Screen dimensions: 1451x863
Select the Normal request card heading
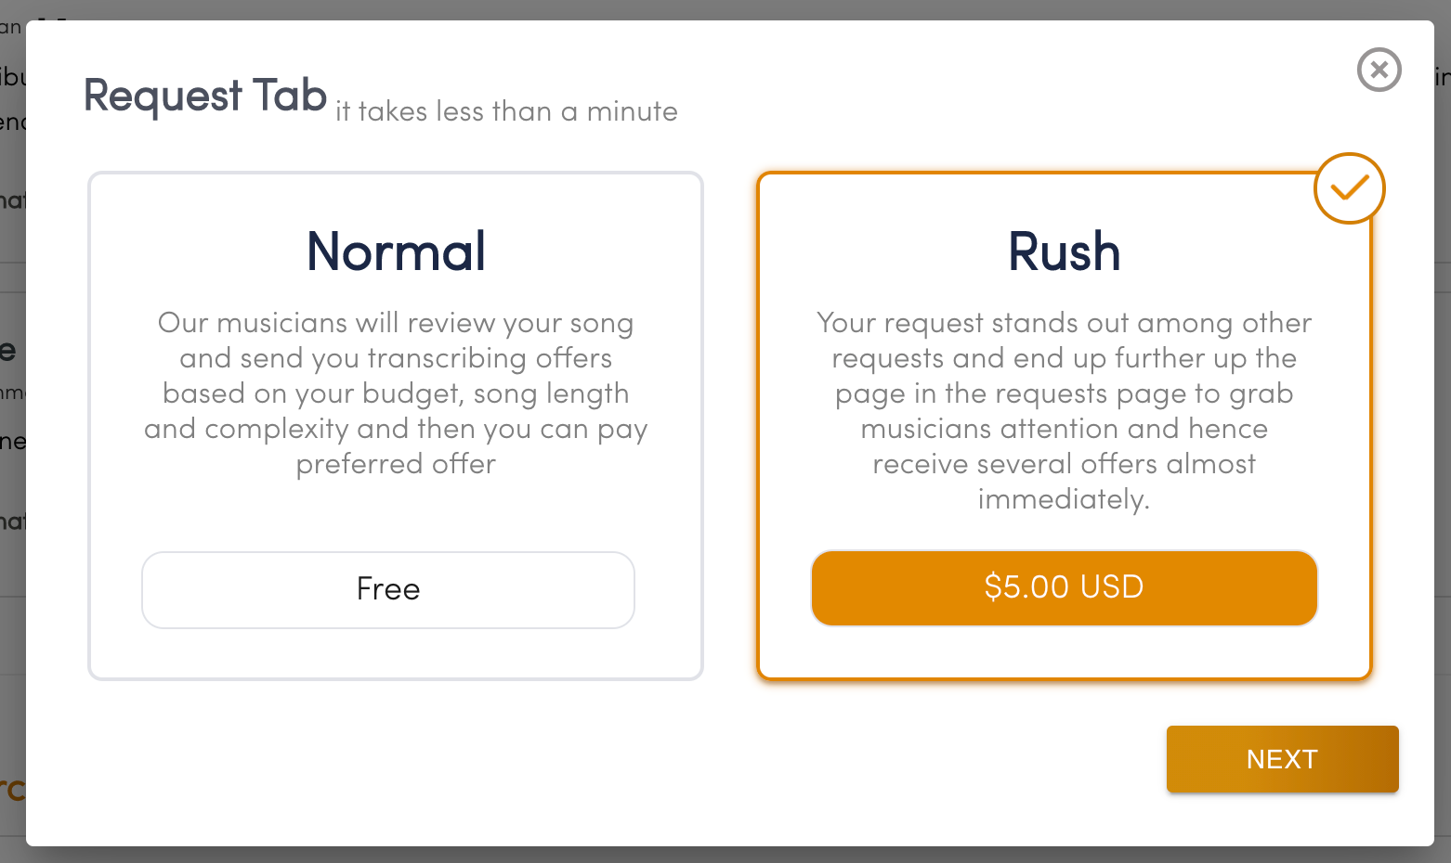click(x=397, y=251)
